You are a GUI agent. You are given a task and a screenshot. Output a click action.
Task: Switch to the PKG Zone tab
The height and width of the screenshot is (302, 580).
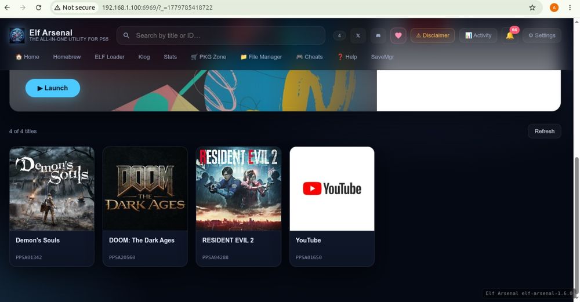209,57
